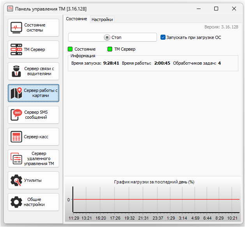The image size is (245, 227).
Task: Open the Утилиты gear-wrench icon
Action: 16,180
